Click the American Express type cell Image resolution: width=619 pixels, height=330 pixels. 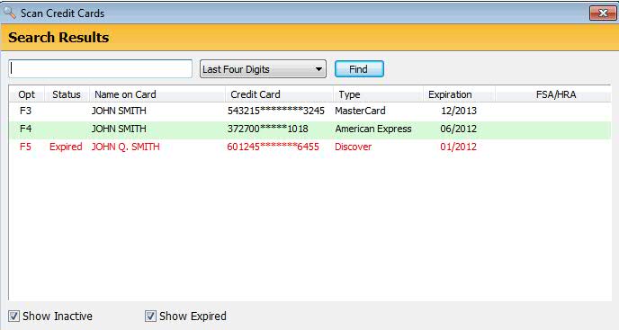pyautogui.click(x=373, y=129)
